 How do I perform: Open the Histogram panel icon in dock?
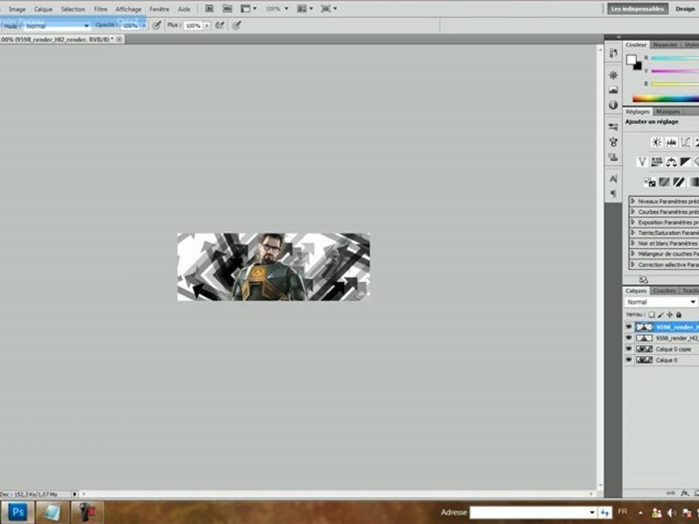(x=613, y=90)
